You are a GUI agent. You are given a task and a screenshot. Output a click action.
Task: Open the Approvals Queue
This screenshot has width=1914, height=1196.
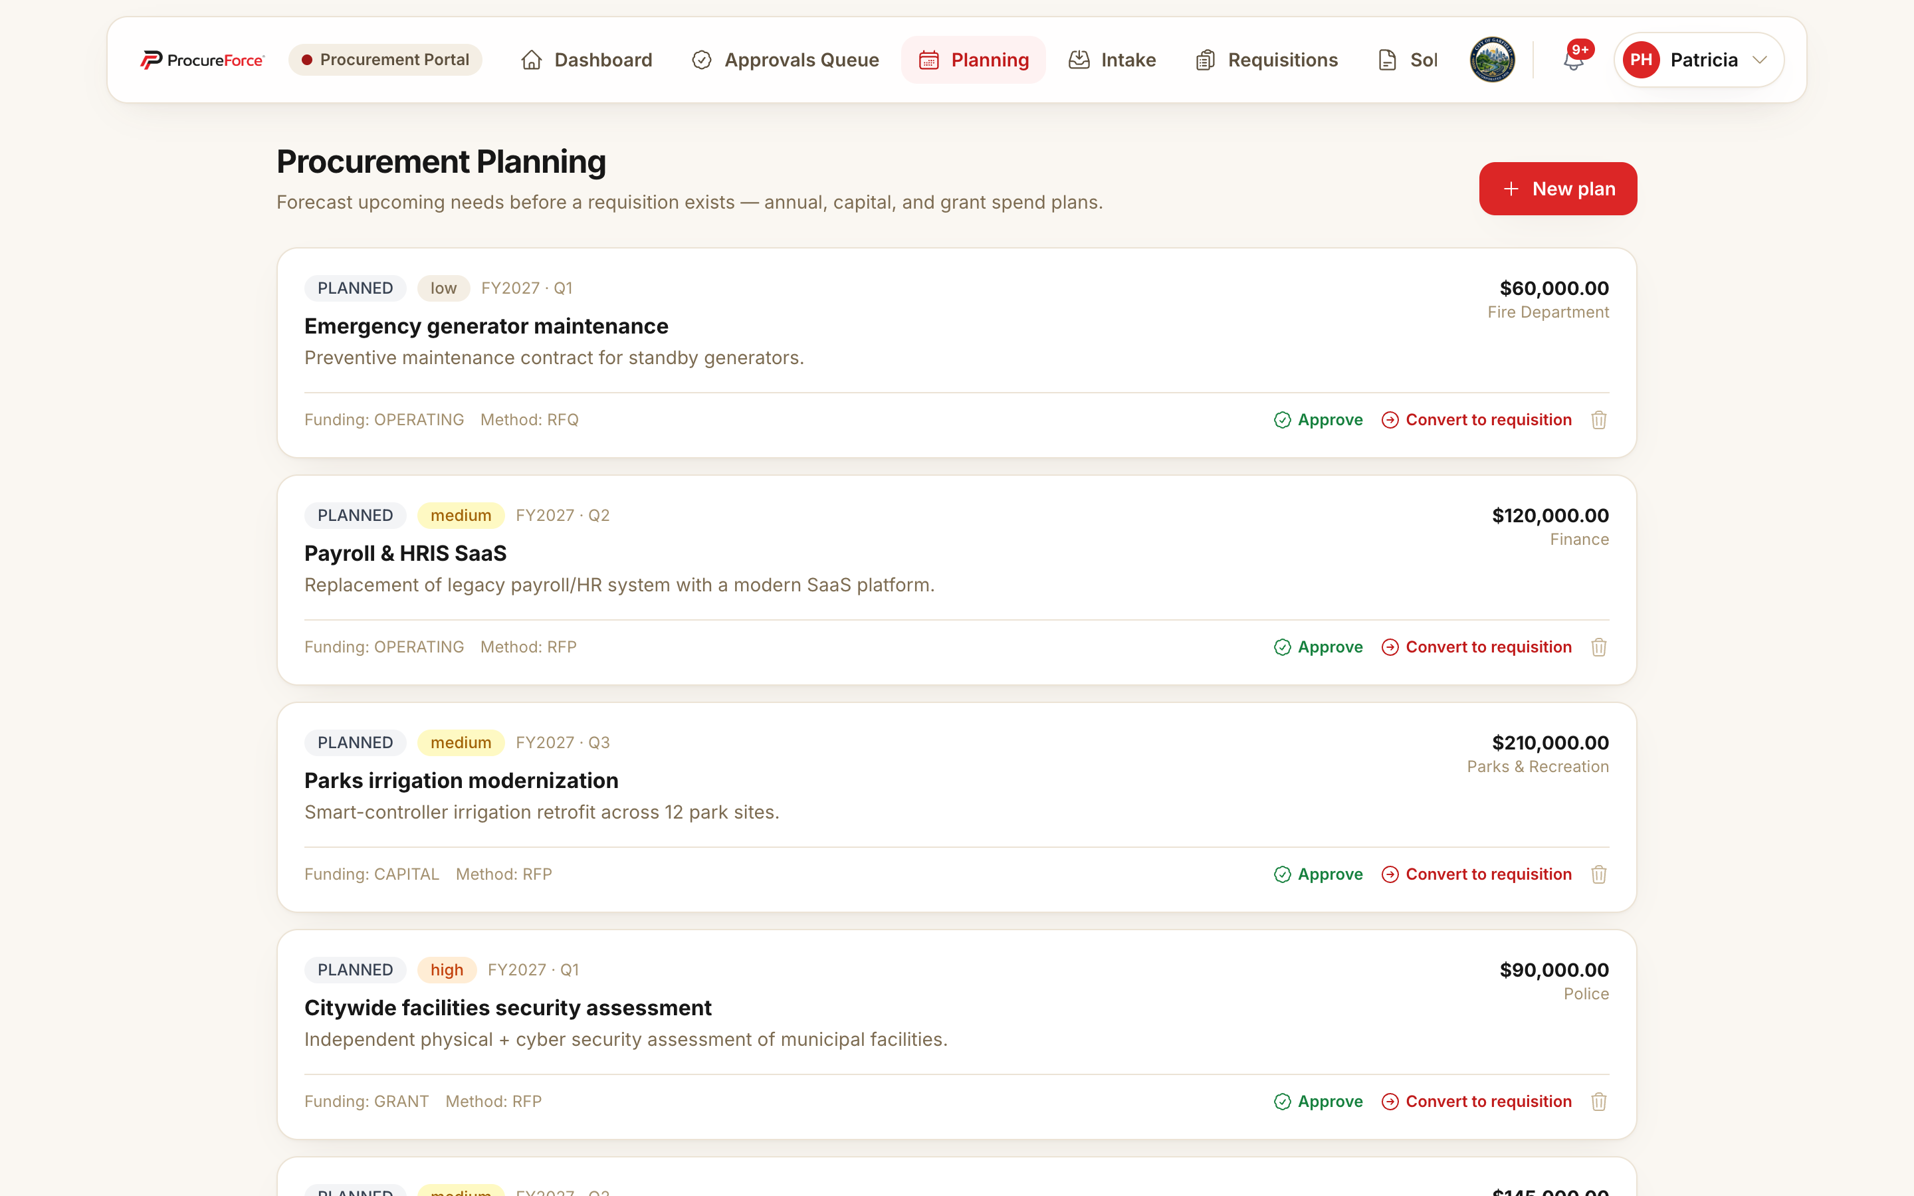(x=786, y=60)
